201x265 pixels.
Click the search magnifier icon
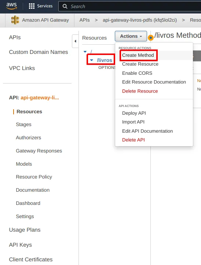(65, 7)
